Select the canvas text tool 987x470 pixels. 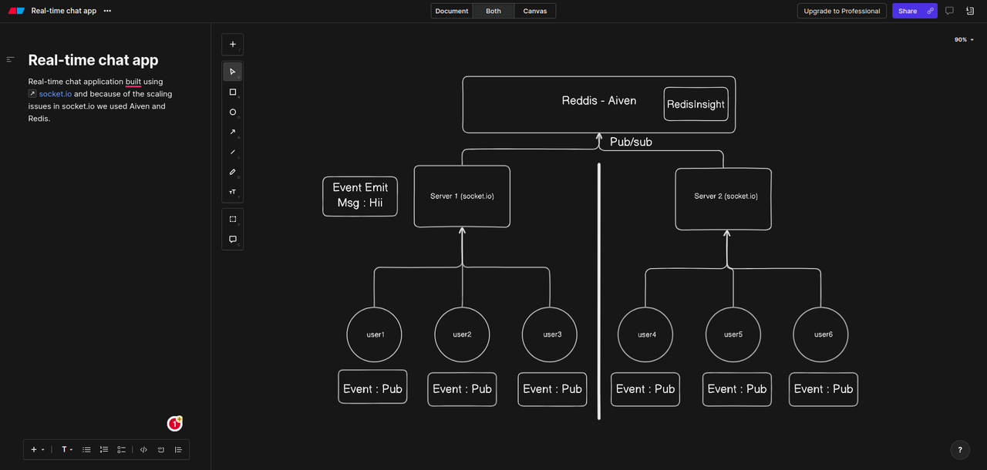[x=233, y=192]
